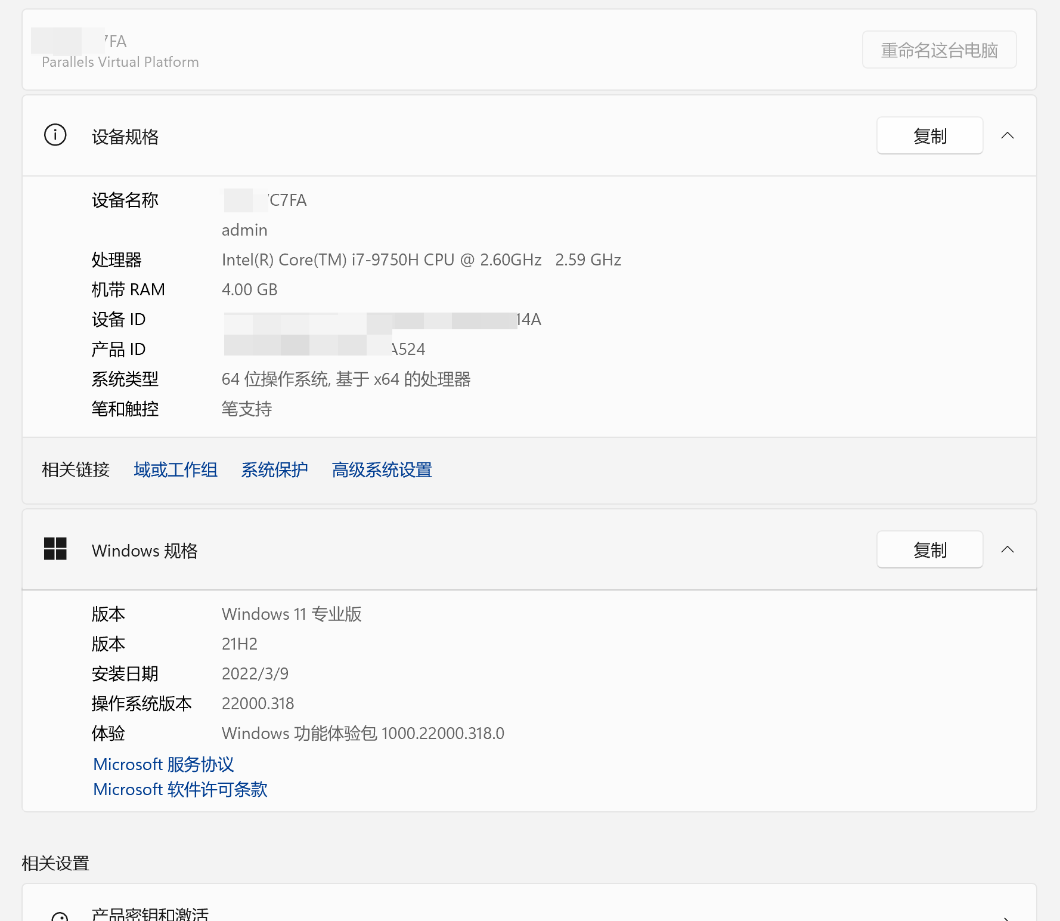Screen dimensions: 1060x921
Task: Click the Windows logo icon beside Windows 规格
Action: pyautogui.click(x=55, y=549)
